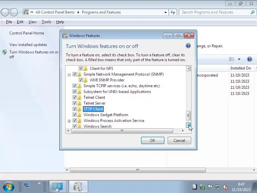Click quick launch overflow chevron
This screenshot has height=193, width=257.
[x=39, y=183]
